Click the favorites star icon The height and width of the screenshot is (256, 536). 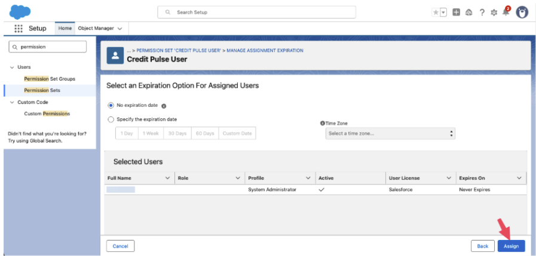pos(436,13)
